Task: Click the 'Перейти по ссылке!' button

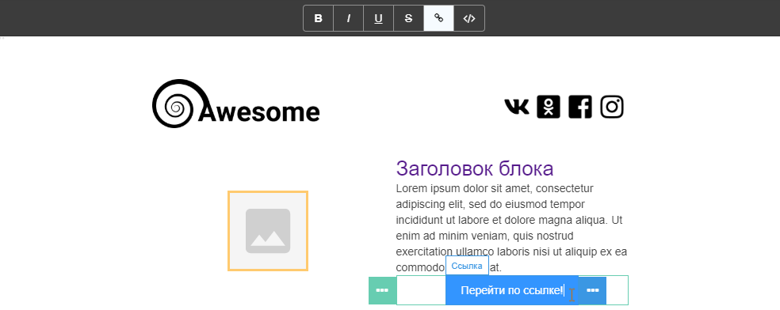Action: point(512,290)
